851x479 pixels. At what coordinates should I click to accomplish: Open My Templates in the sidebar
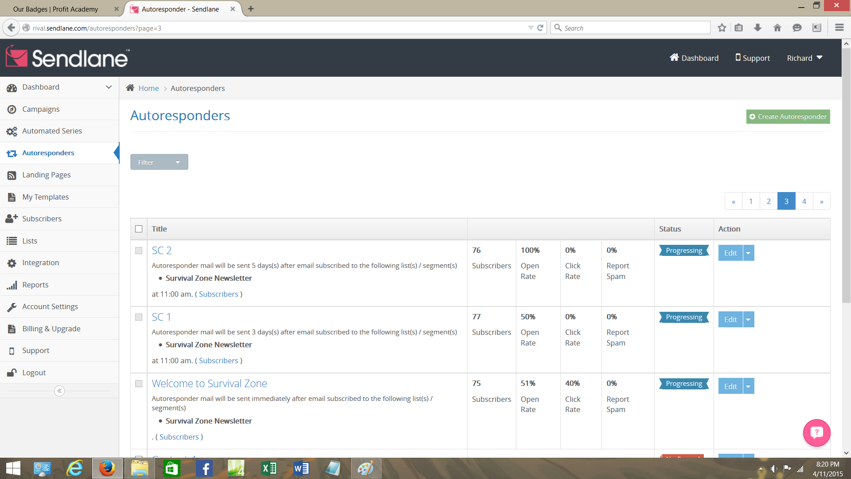click(46, 197)
